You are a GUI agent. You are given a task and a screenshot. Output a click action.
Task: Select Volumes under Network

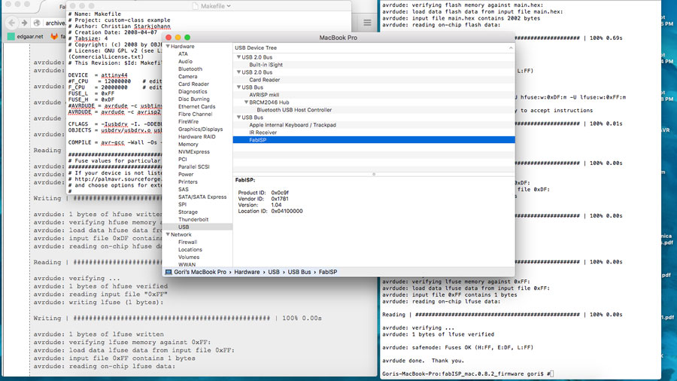coord(189,257)
